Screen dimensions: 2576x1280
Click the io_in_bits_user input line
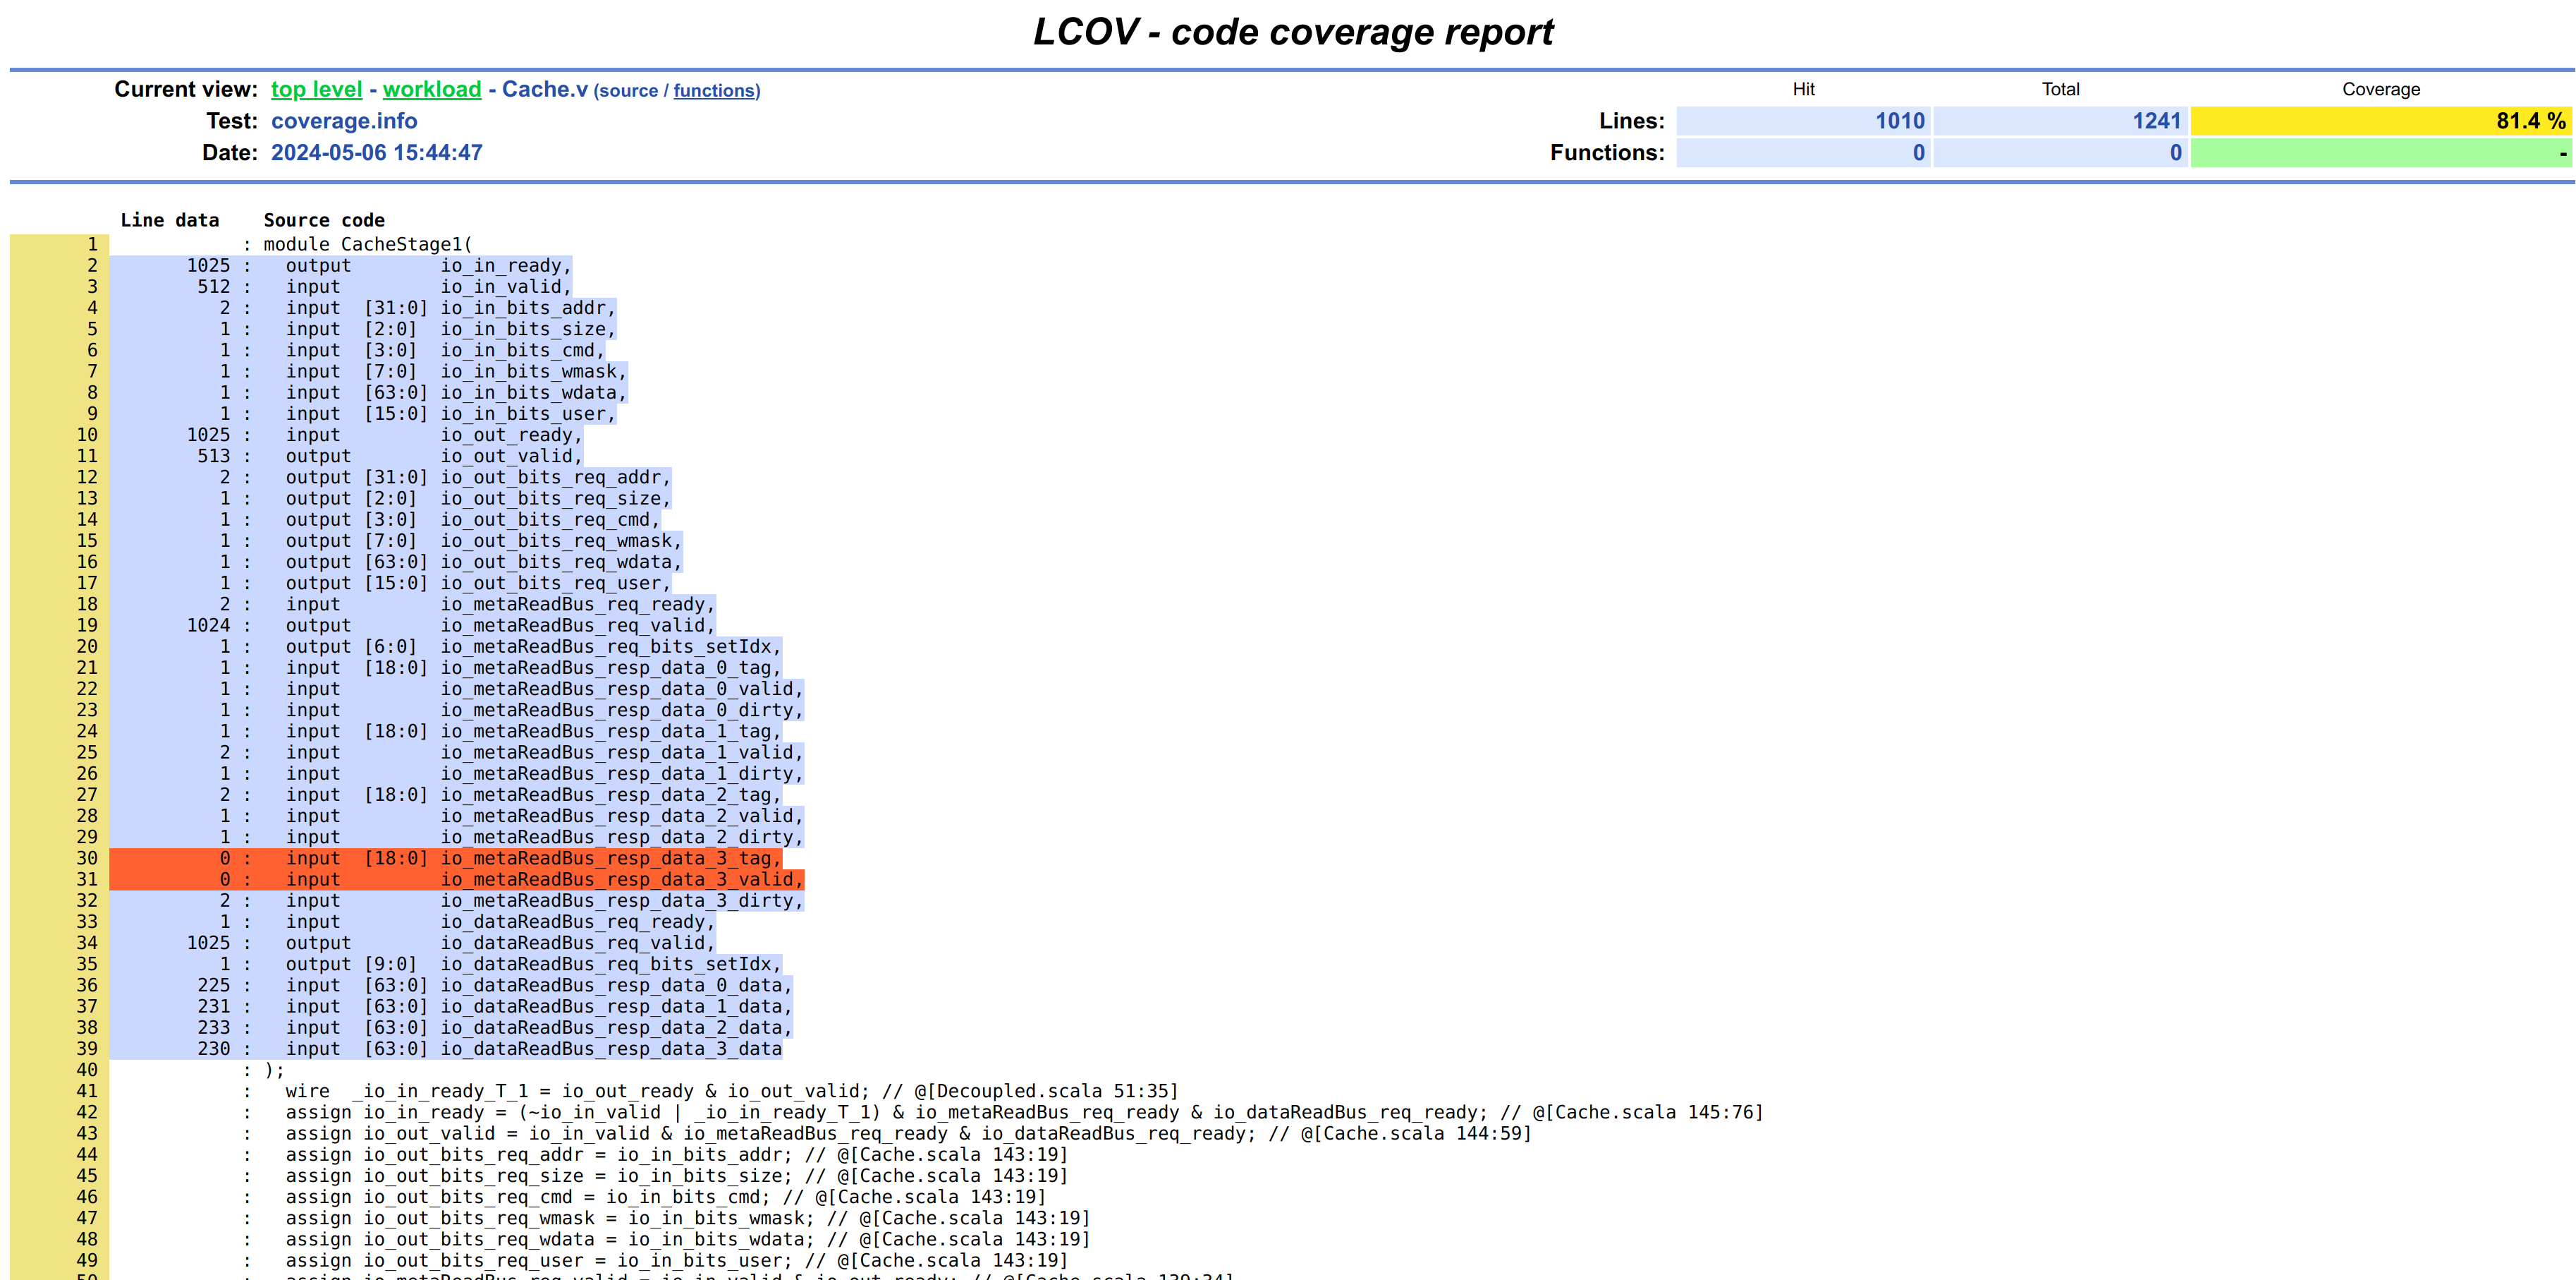(x=450, y=413)
